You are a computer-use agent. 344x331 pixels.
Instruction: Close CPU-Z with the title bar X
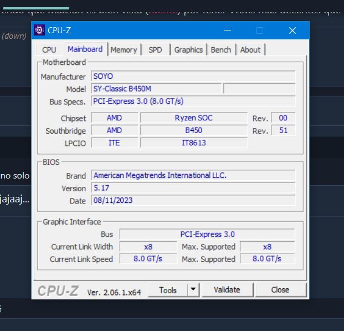[292, 30]
